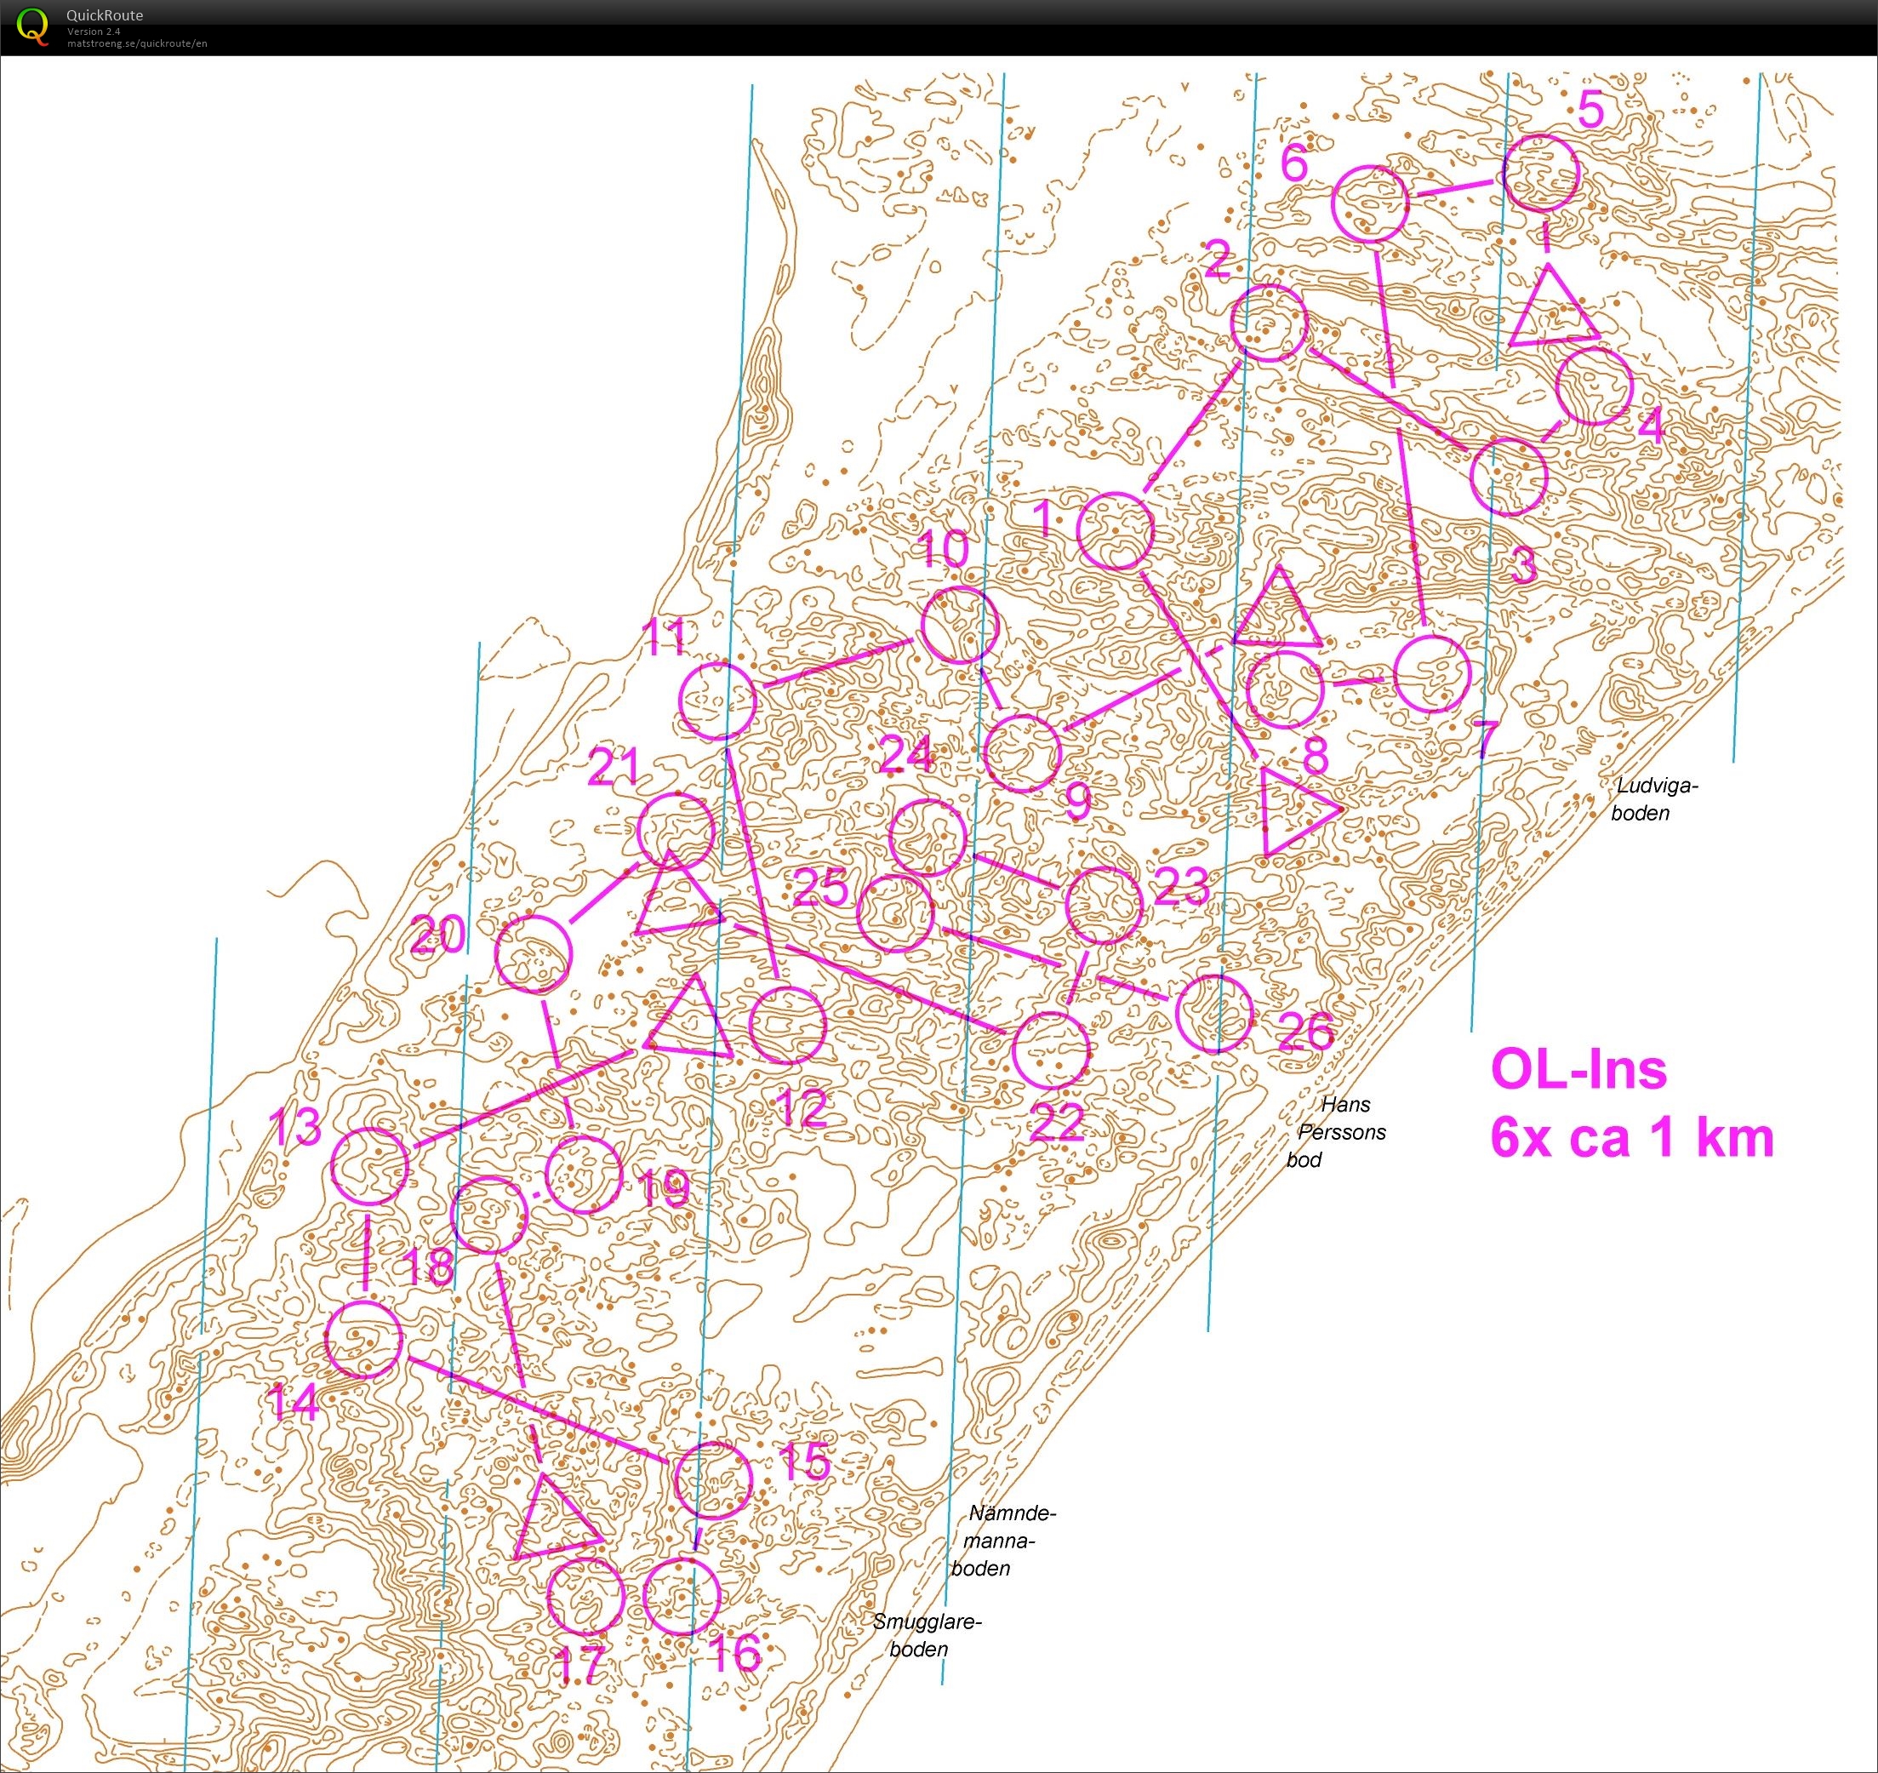The width and height of the screenshot is (1878, 1773).
Task: Click the QuickRoute Q logo icon
Action: pos(33,27)
